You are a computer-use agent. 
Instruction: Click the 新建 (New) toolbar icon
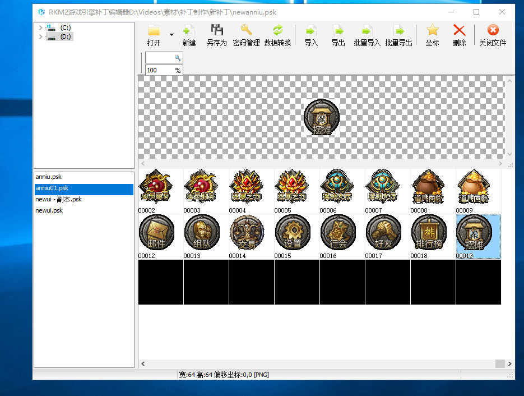click(189, 31)
